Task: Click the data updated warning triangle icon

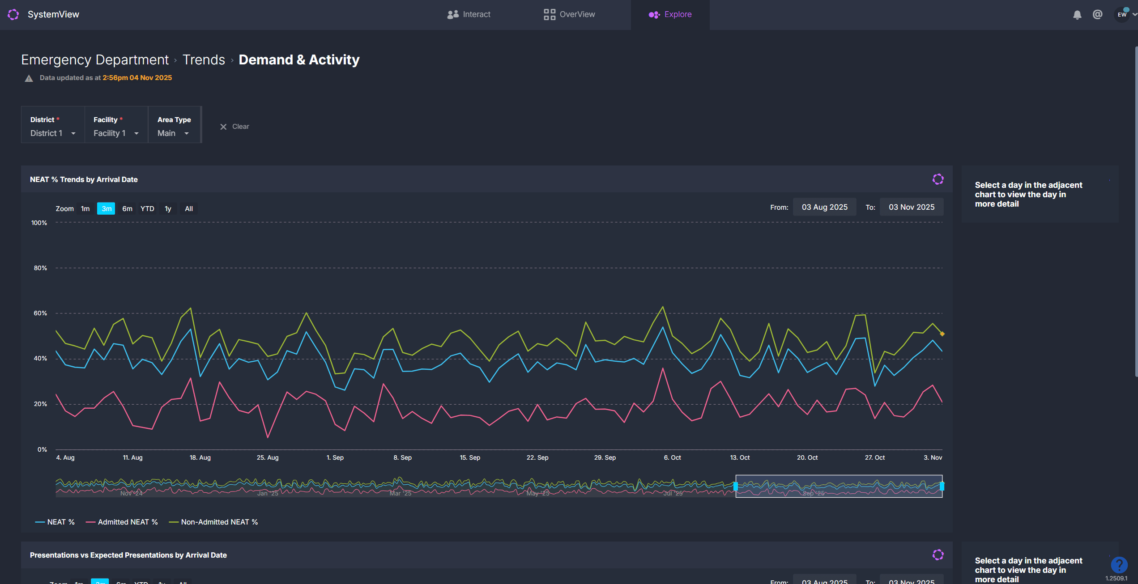Action: click(29, 78)
